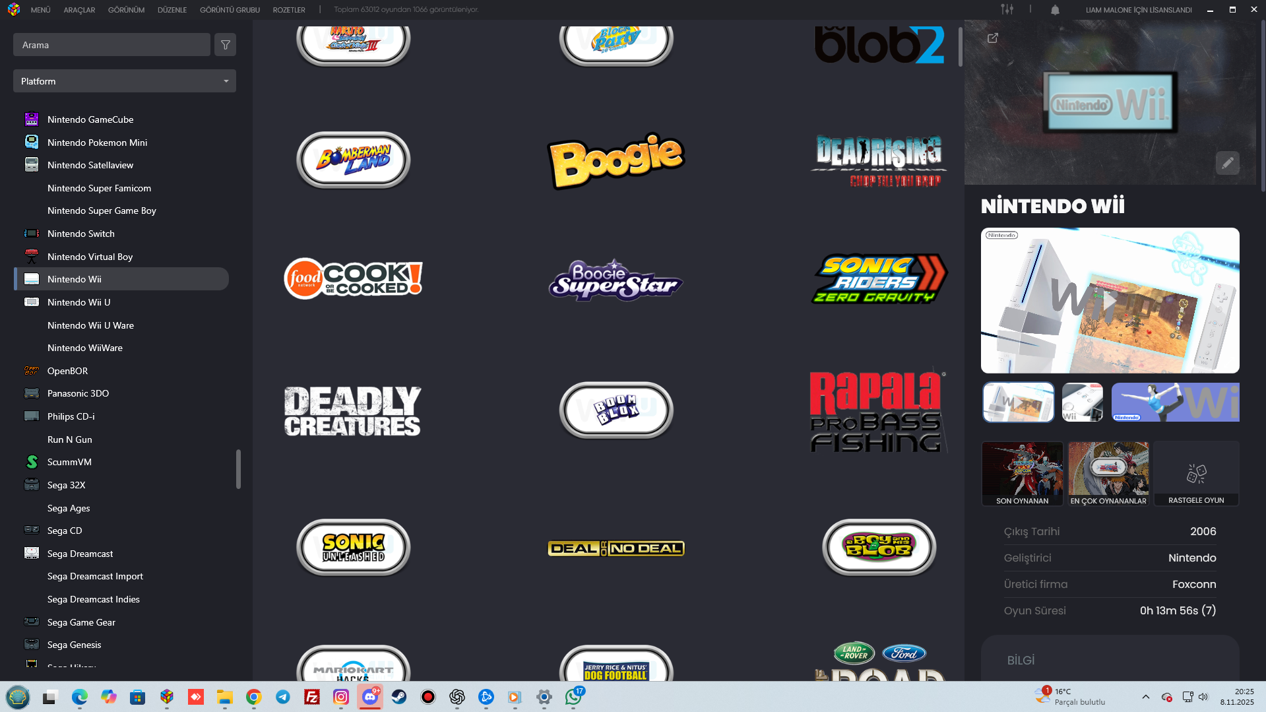The width and height of the screenshot is (1266, 712).
Task: Click the RASTGELE OYUN button
Action: [1196, 474]
